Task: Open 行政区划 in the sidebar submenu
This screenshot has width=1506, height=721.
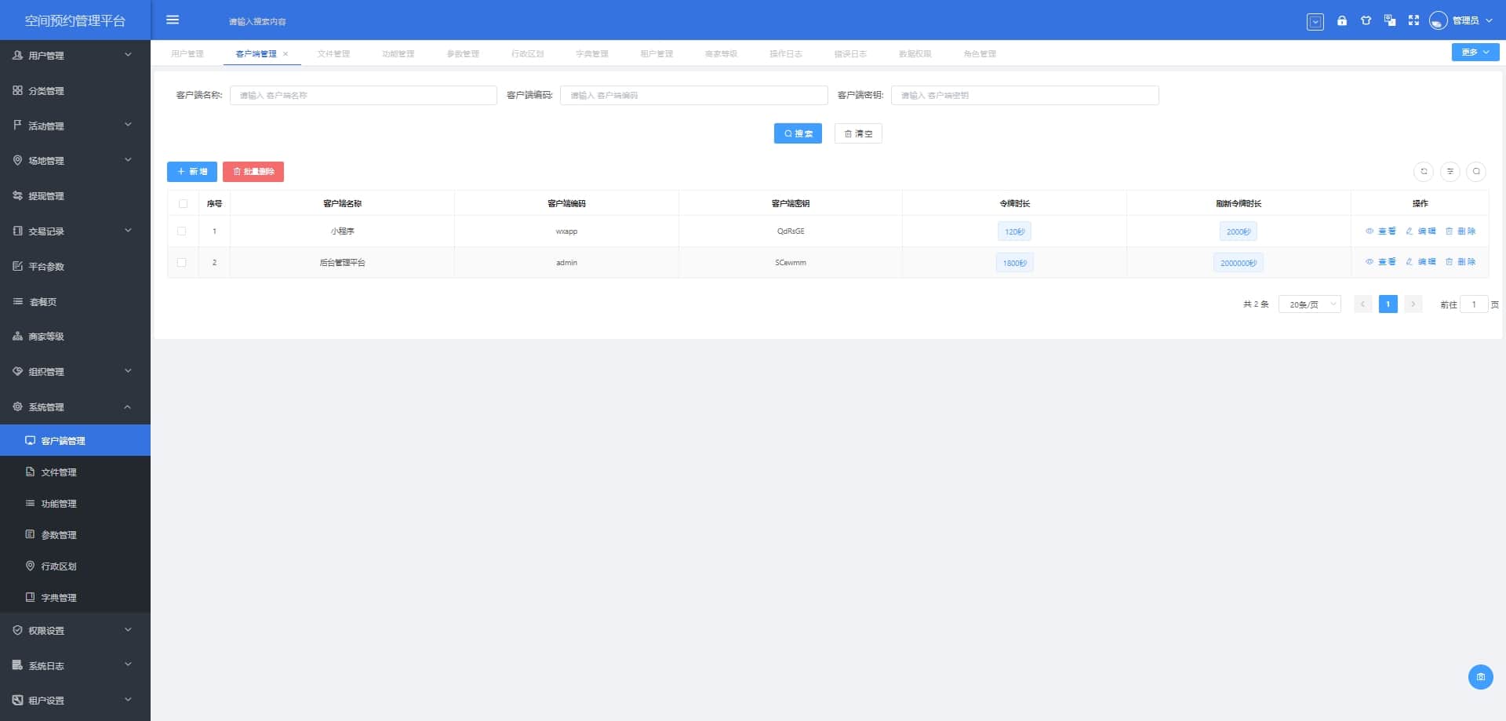Action: [75, 566]
